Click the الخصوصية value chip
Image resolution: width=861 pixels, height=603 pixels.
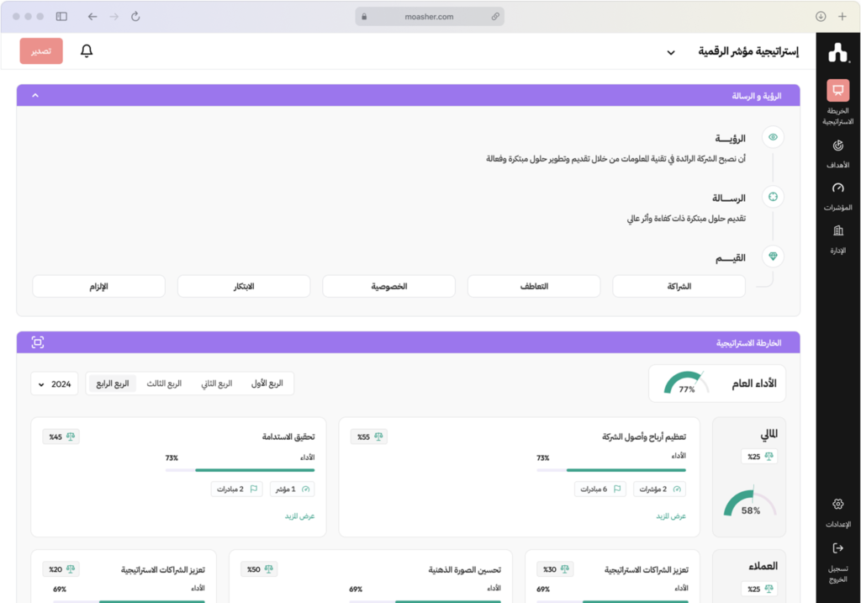388,286
